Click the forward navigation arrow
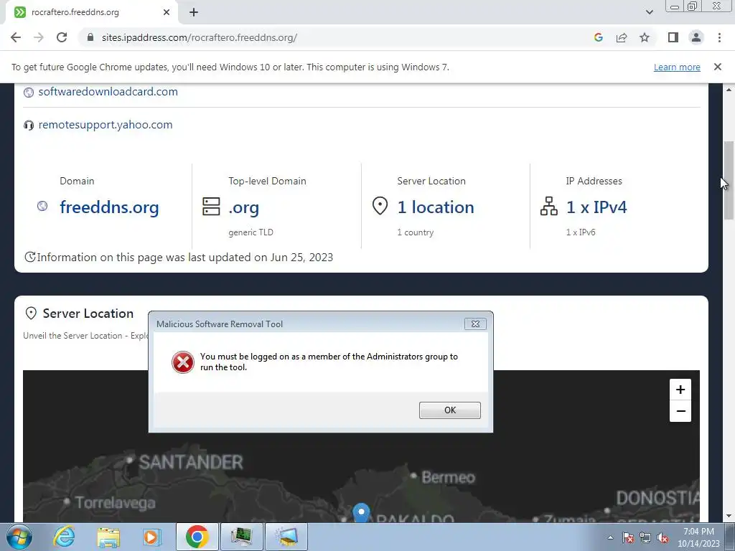The height and width of the screenshot is (551, 735). coord(39,37)
